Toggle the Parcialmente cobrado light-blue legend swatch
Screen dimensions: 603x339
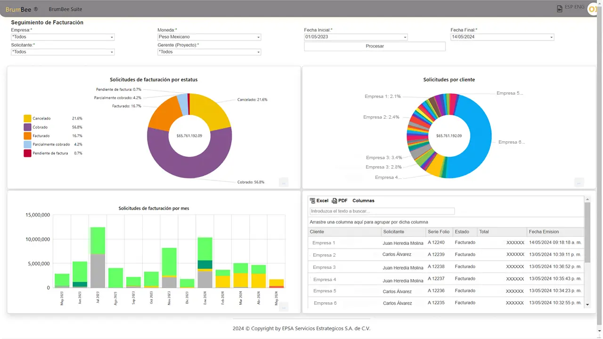27,145
